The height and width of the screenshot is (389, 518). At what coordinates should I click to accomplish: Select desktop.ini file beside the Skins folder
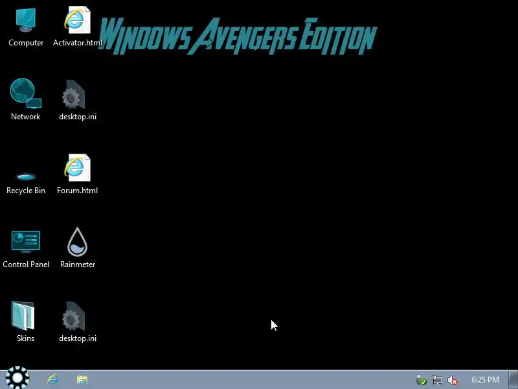point(77,322)
